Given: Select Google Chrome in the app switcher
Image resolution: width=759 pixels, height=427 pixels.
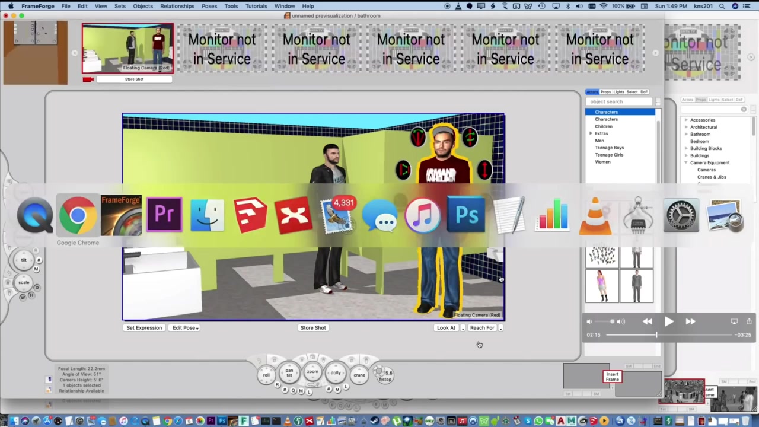Looking at the screenshot, I should tap(78, 215).
